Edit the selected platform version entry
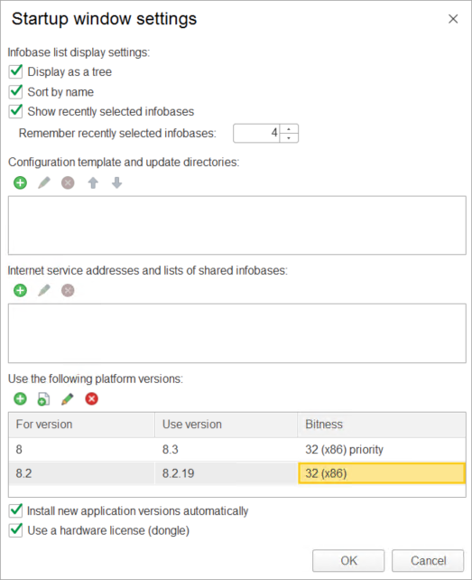The height and width of the screenshot is (580, 472). (68, 398)
